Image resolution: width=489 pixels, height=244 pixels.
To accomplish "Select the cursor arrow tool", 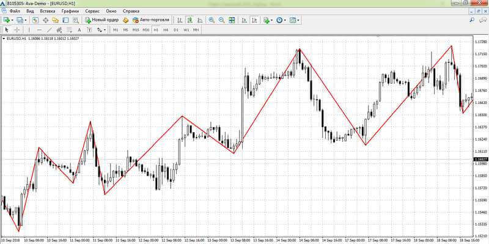I will pyautogui.click(x=7, y=30).
